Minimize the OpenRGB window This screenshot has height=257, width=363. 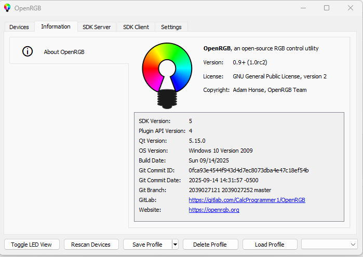(x=303, y=8)
